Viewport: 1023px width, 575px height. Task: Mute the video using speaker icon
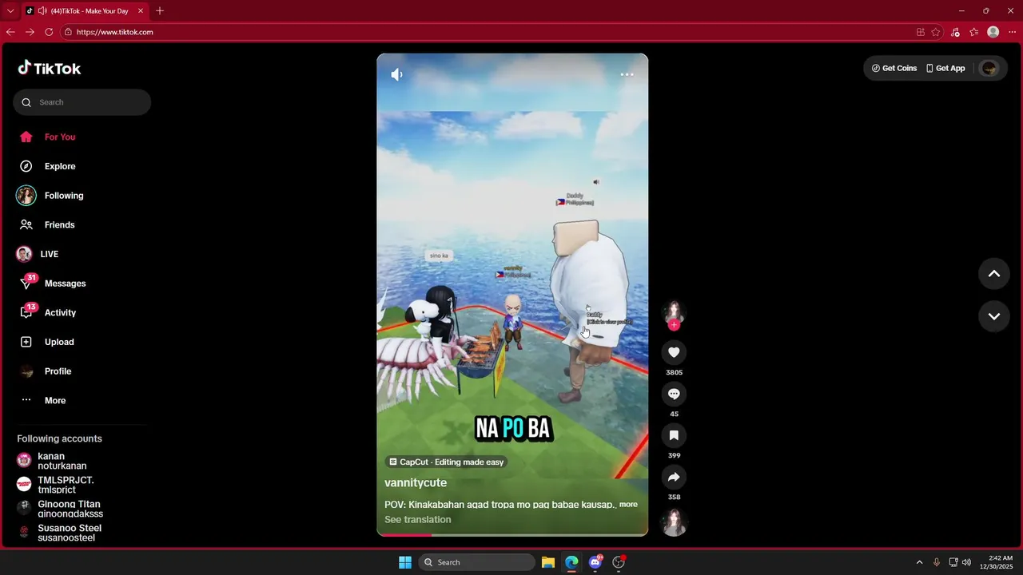point(396,74)
